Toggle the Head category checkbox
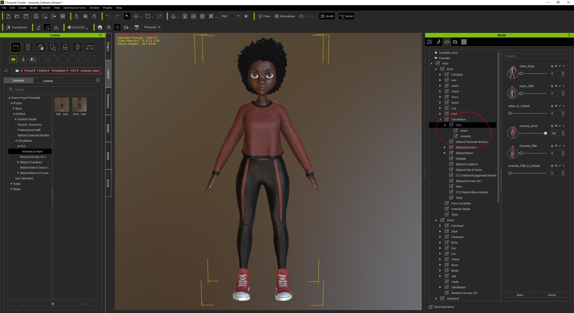 click(x=442, y=220)
